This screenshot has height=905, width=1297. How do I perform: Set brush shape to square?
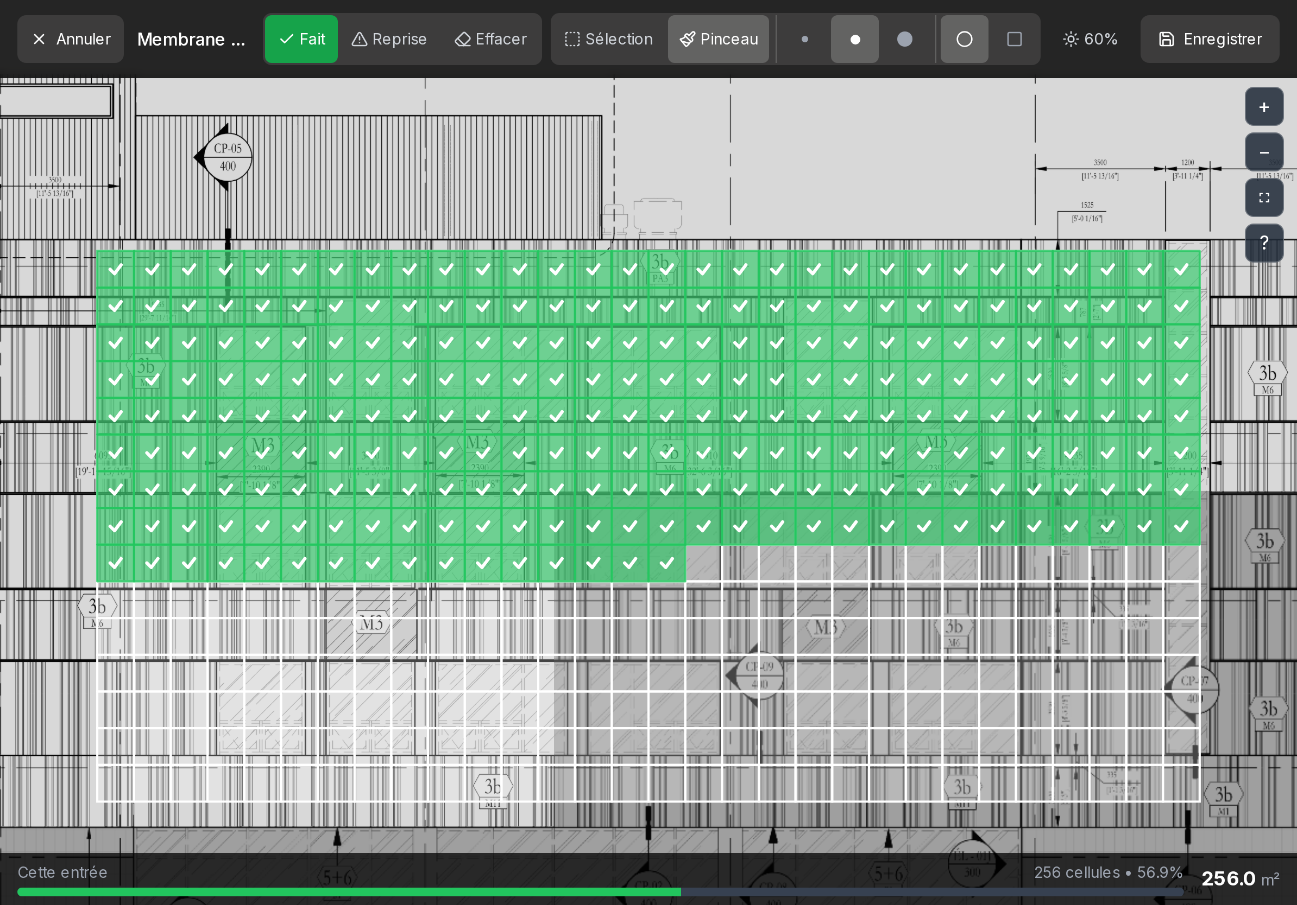(1015, 39)
